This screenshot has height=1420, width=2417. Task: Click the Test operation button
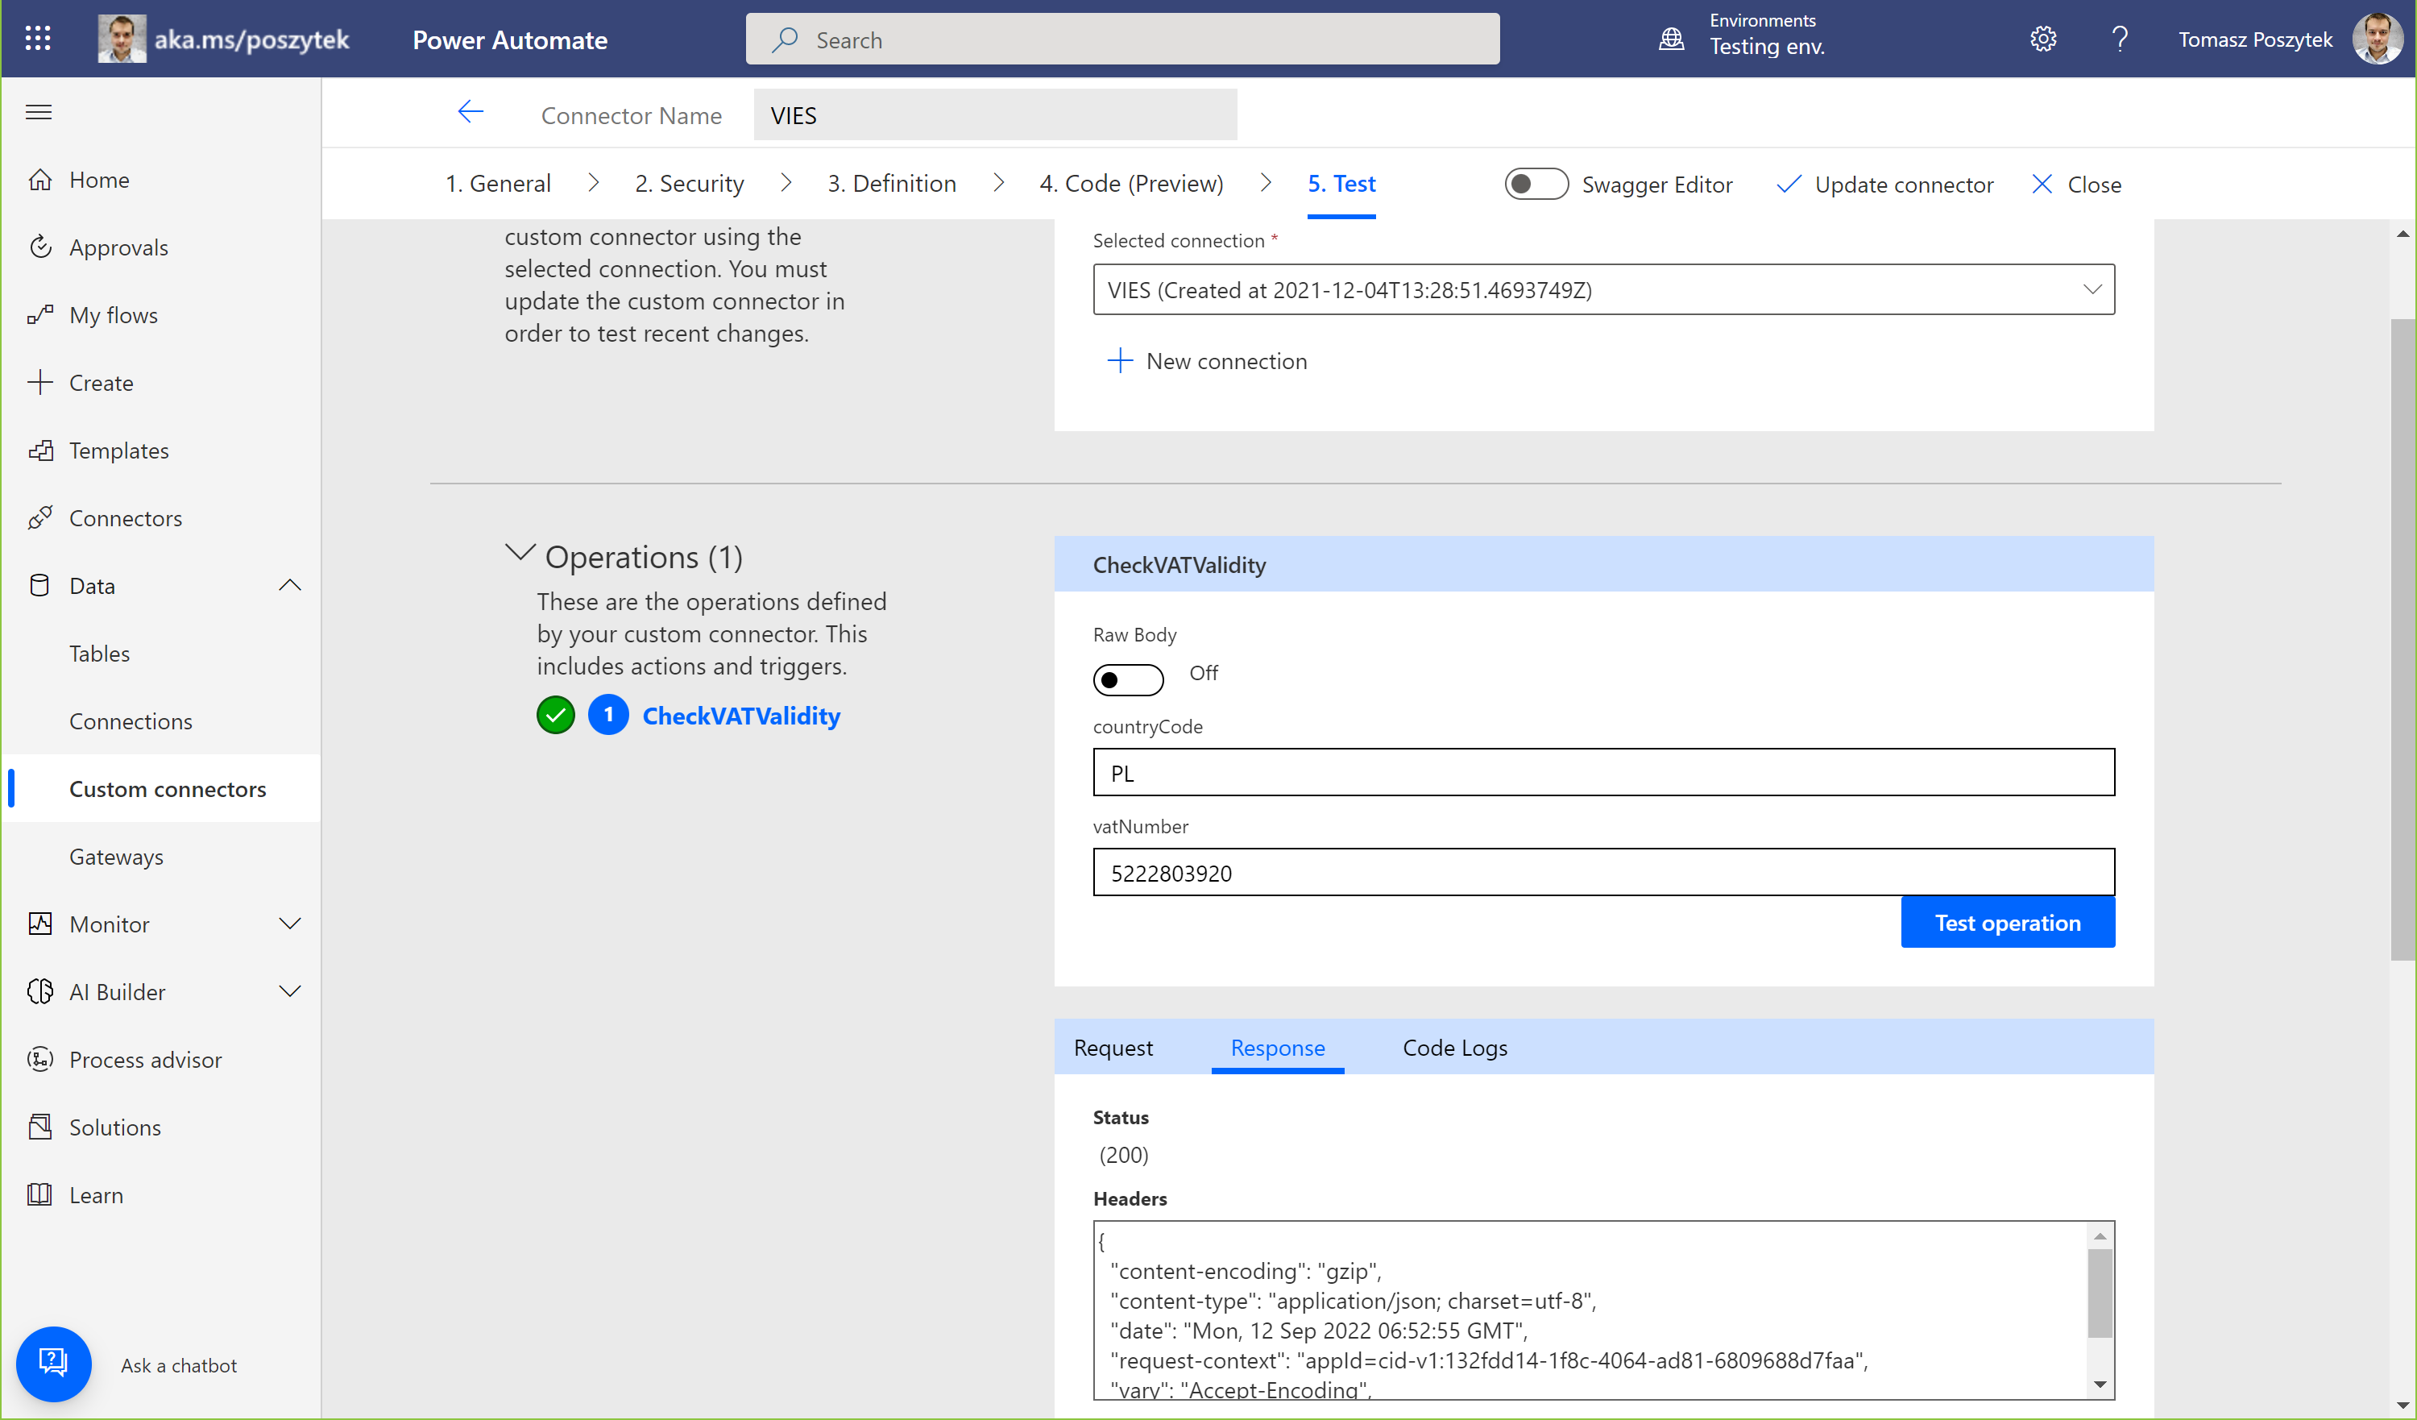point(2006,922)
